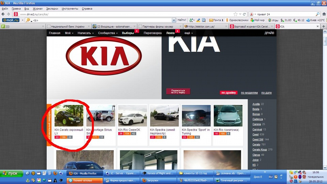Click the Найти! search button
This screenshot has height=184, width=327.
(182, 20)
